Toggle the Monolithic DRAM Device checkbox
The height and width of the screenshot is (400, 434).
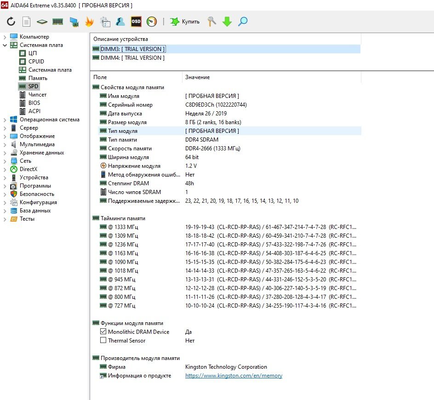103,331
